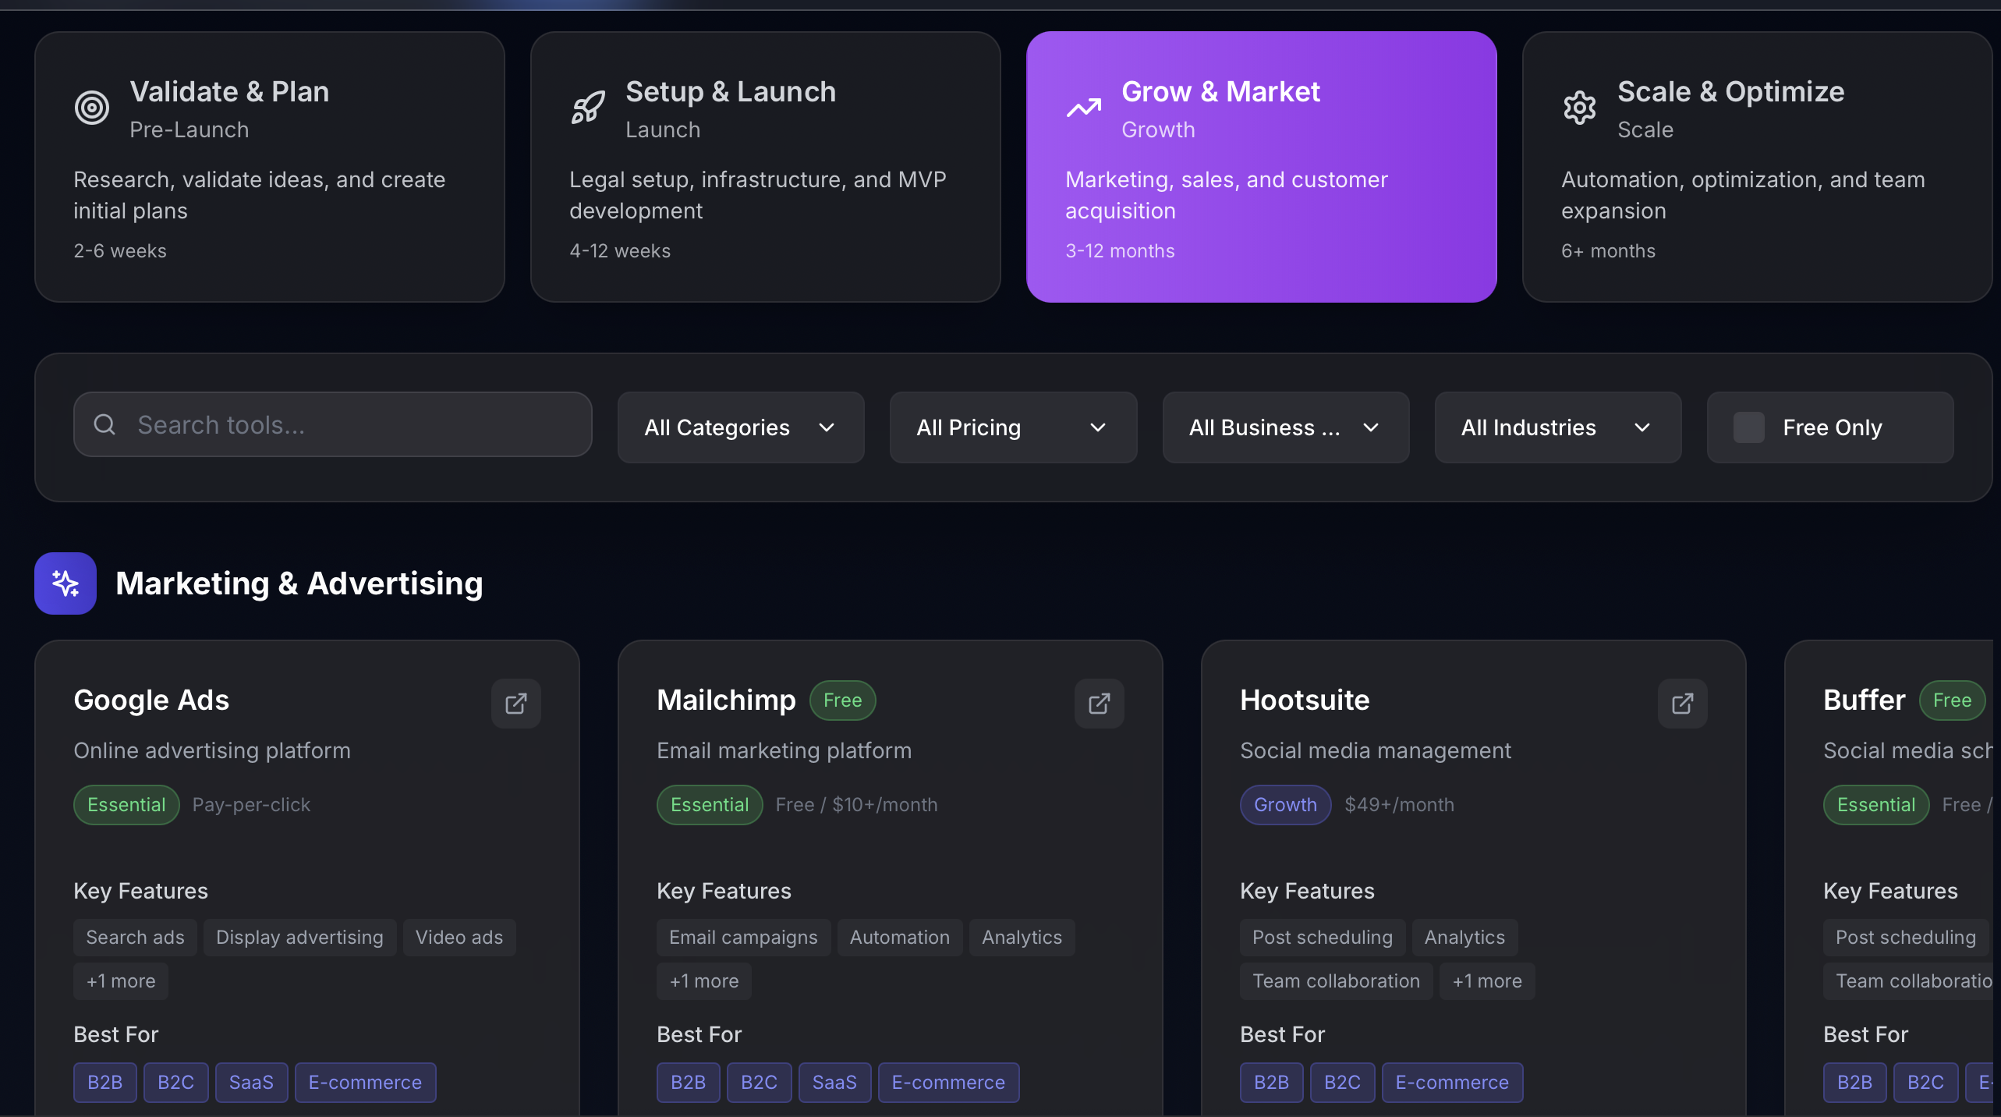
Task: Click the sparkles icon beside Marketing & Advertising
Action: pos(66,583)
